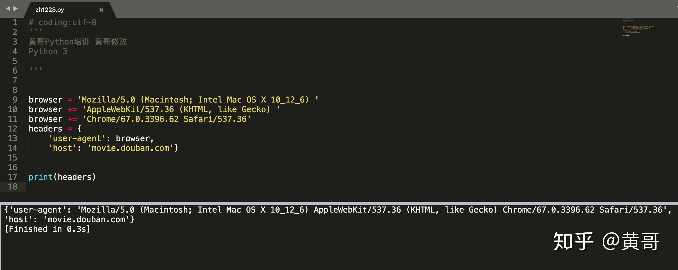Click the output panel's dictionary text
The height and width of the screenshot is (270, 678).
click(338, 214)
